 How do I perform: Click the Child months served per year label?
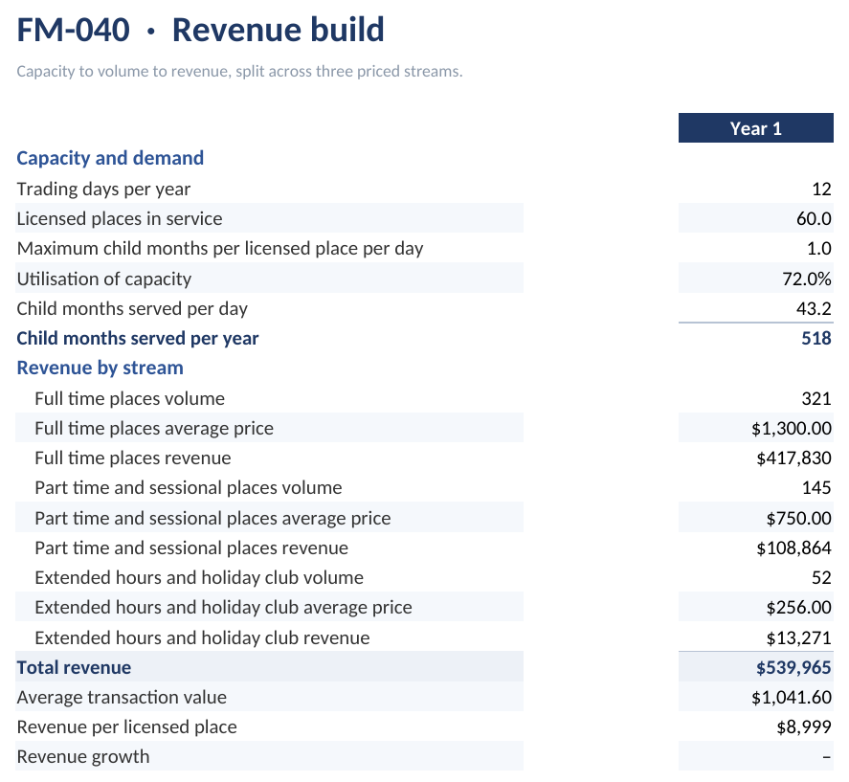point(138,339)
